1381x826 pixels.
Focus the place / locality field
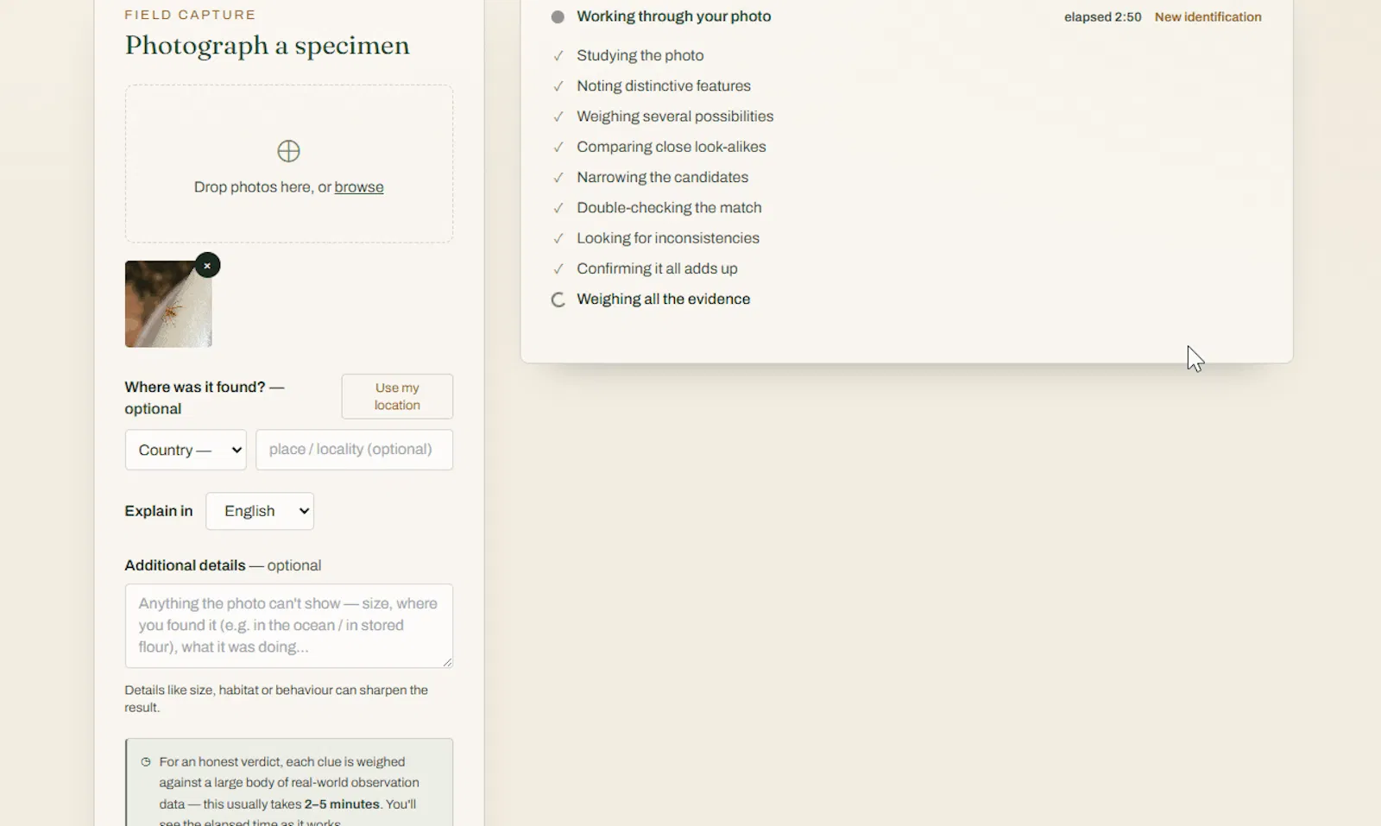[354, 450]
